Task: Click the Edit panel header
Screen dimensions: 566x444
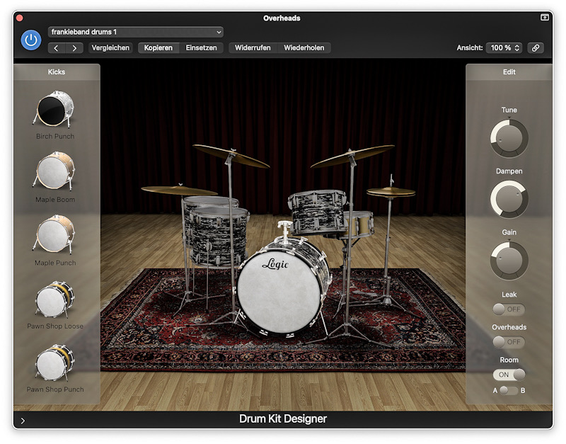Action: (509, 72)
